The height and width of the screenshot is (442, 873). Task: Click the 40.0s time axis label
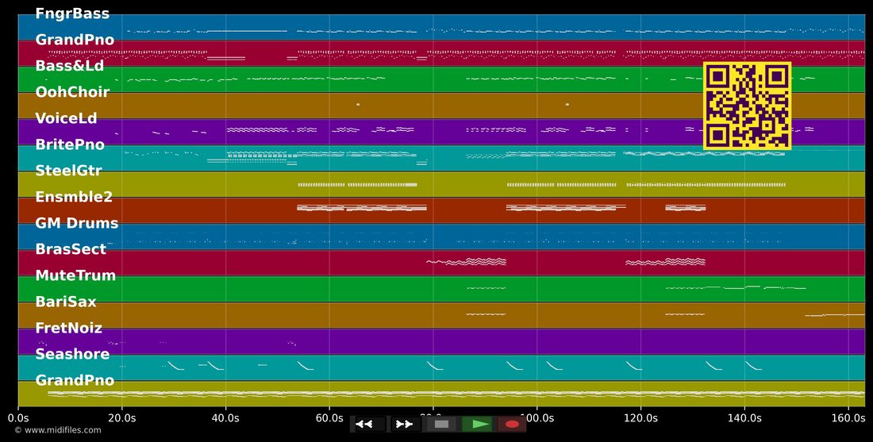225,417
